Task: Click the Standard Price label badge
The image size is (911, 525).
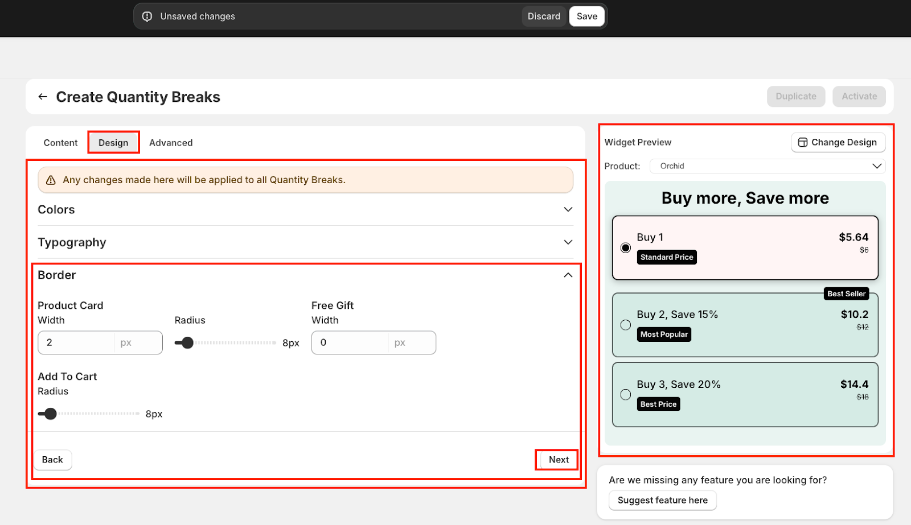Action: pyautogui.click(x=666, y=258)
